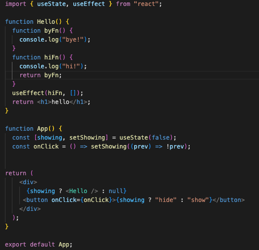Click the "hide" string literal
Viewport: 259px width, 250px height.
[x=166, y=200]
